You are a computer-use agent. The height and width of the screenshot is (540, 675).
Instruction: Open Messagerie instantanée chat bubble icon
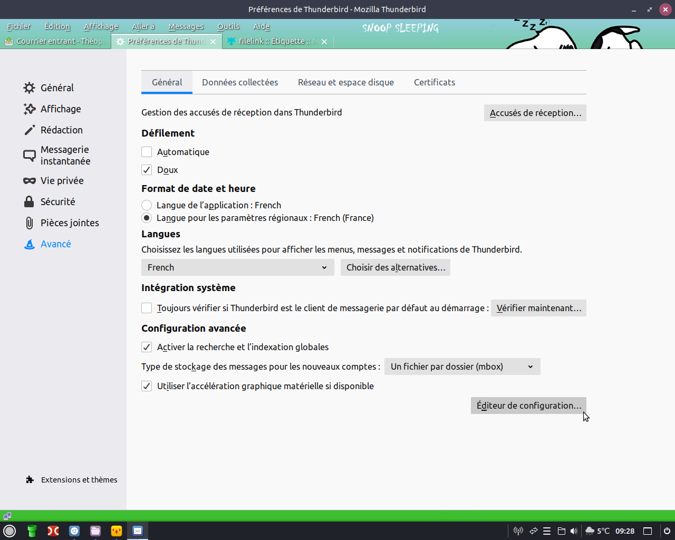point(30,155)
